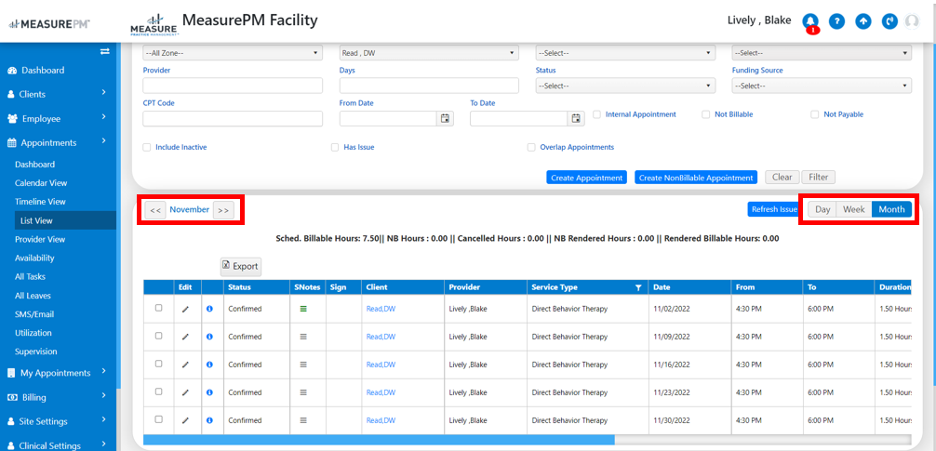Screen dimensions: 936x451
Task: Open the Read, DW client dropdown
Action: pos(429,53)
